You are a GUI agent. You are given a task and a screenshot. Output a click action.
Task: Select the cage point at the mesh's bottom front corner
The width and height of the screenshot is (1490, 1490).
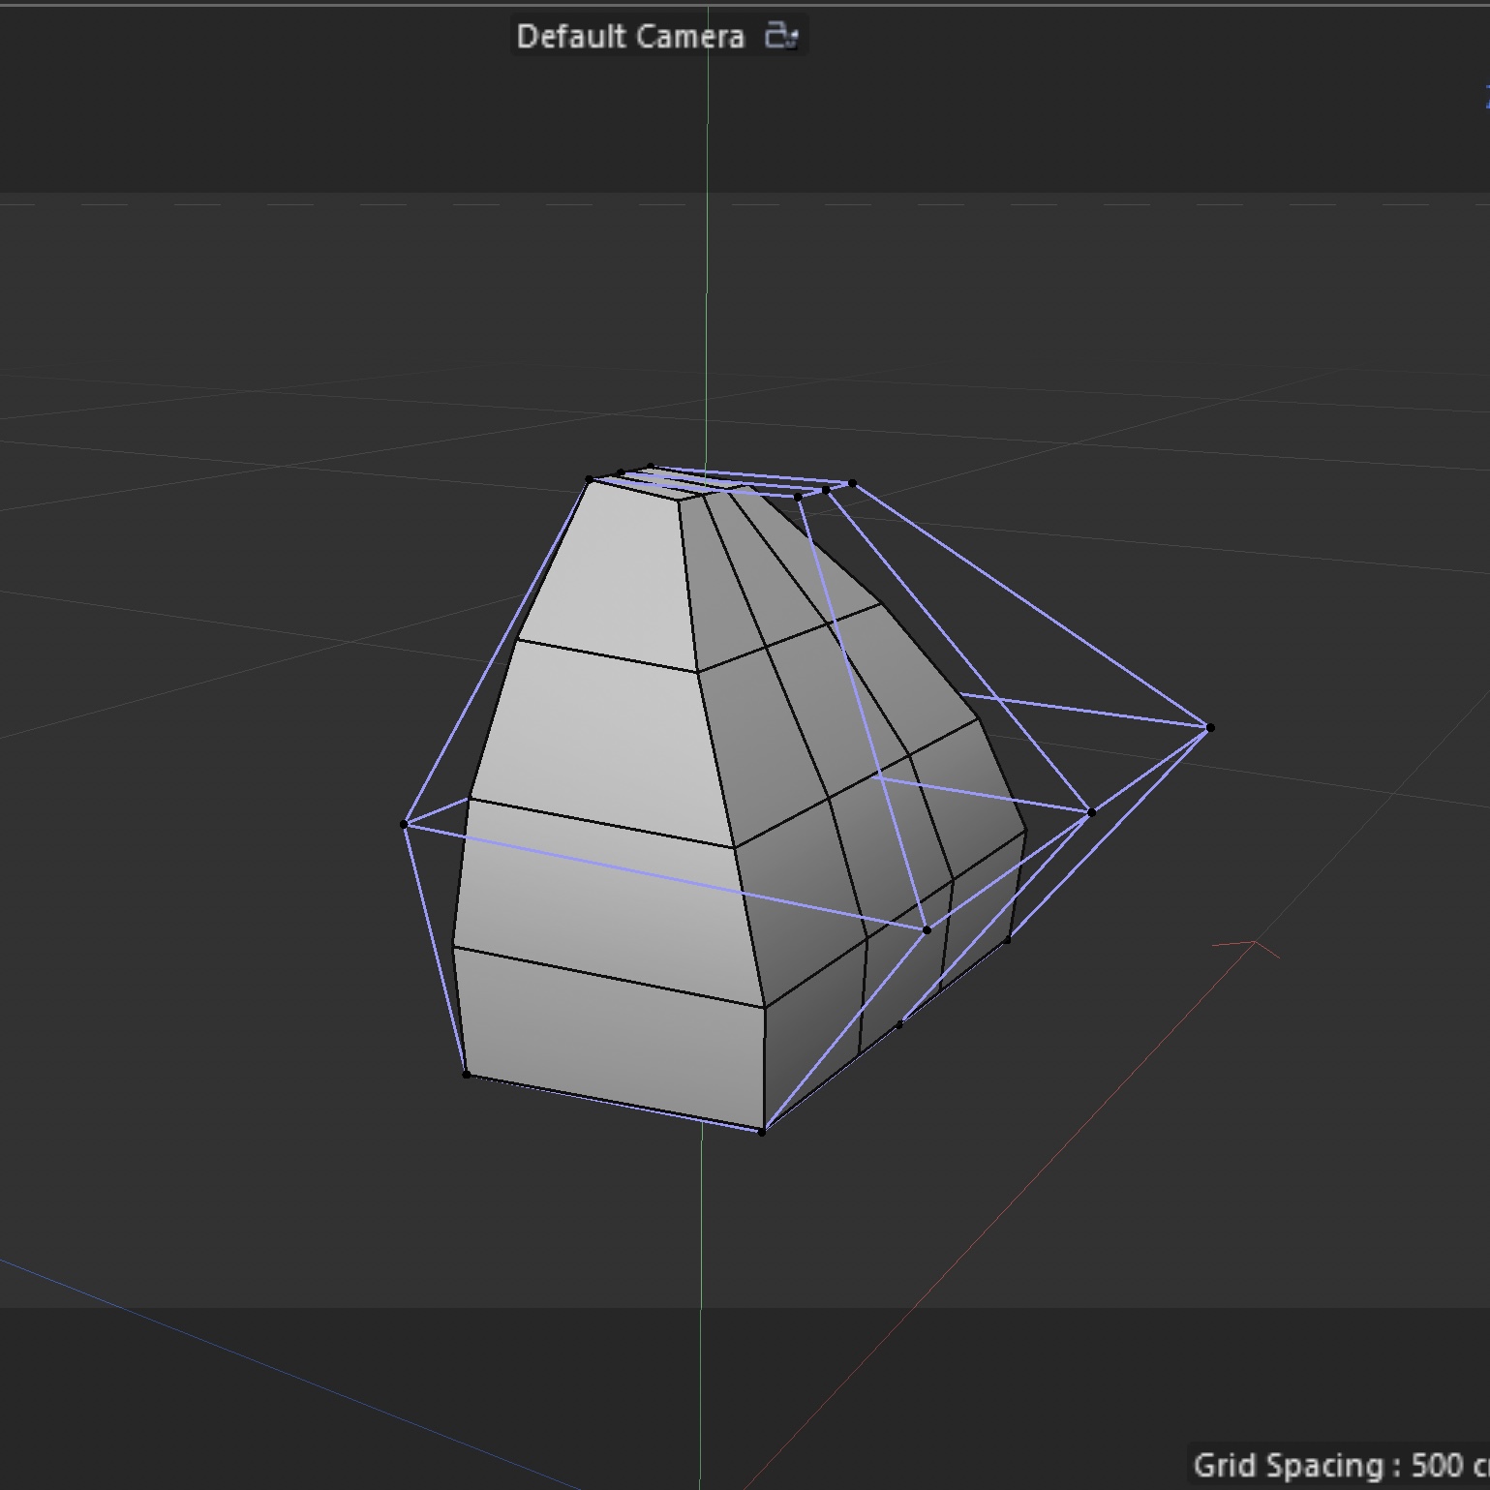tap(762, 1131)
